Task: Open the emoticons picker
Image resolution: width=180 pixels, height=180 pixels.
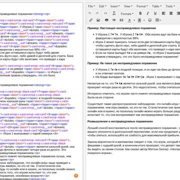Action: tap(150, 20)
